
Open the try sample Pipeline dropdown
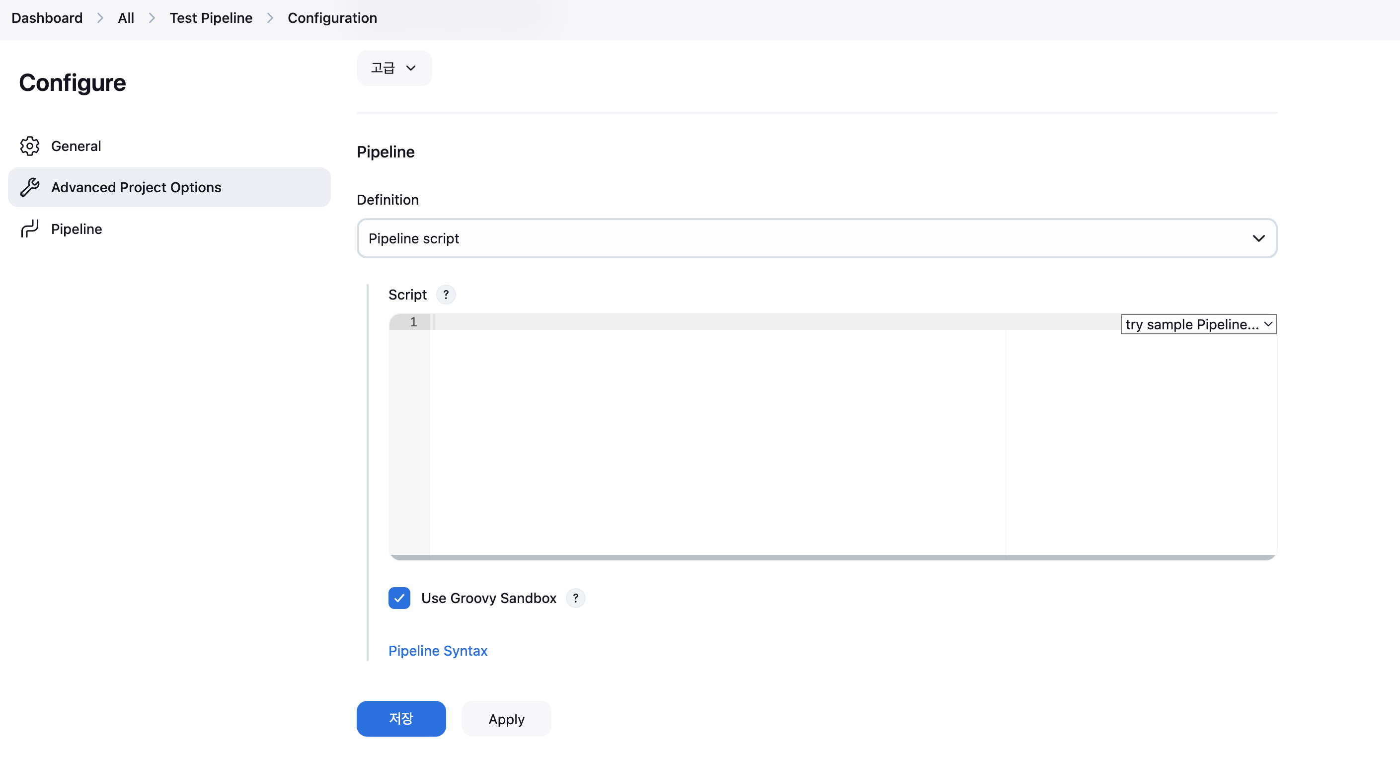tap(1198, 324)
